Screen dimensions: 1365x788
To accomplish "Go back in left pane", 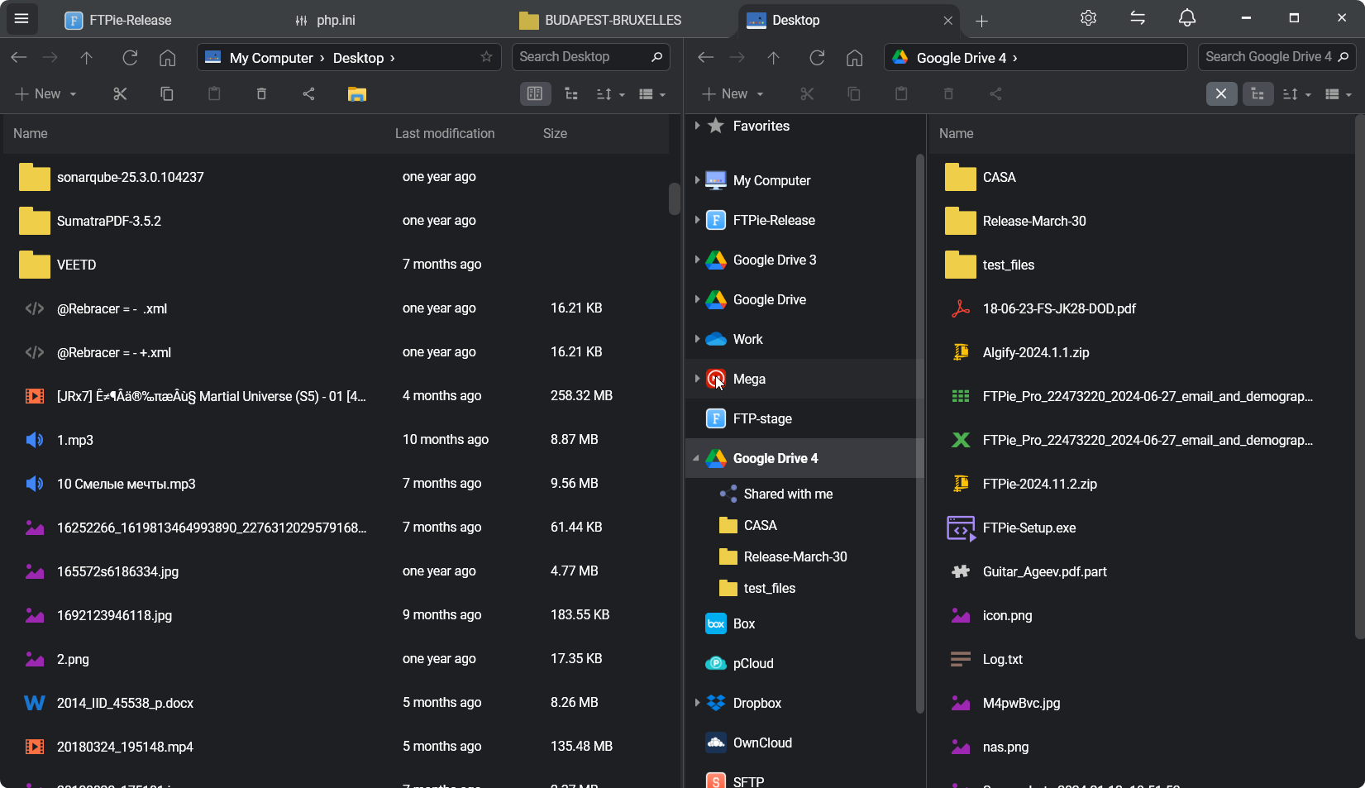I will [19, 57].
